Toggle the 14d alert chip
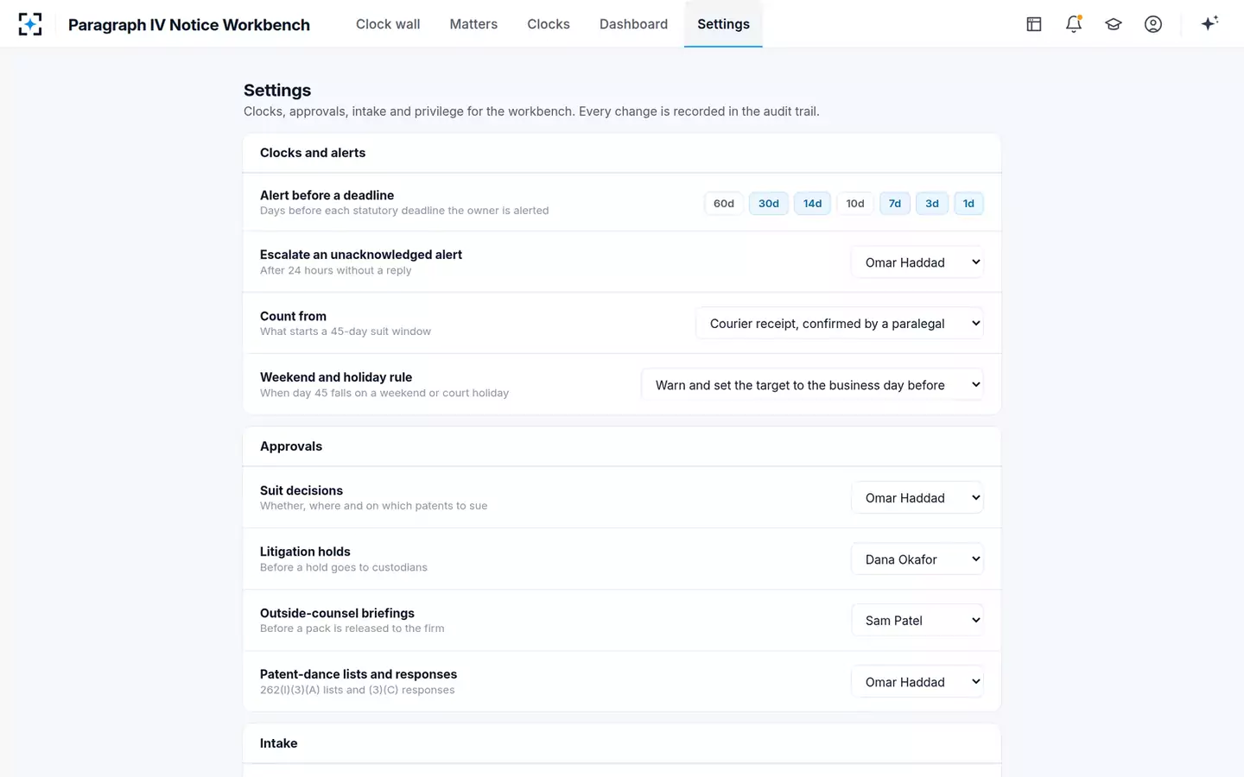 813,204
